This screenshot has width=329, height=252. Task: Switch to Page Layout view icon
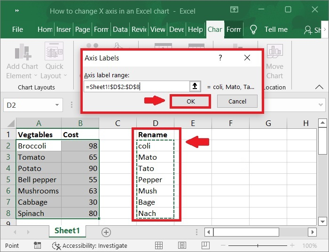[x=182, y=245]
